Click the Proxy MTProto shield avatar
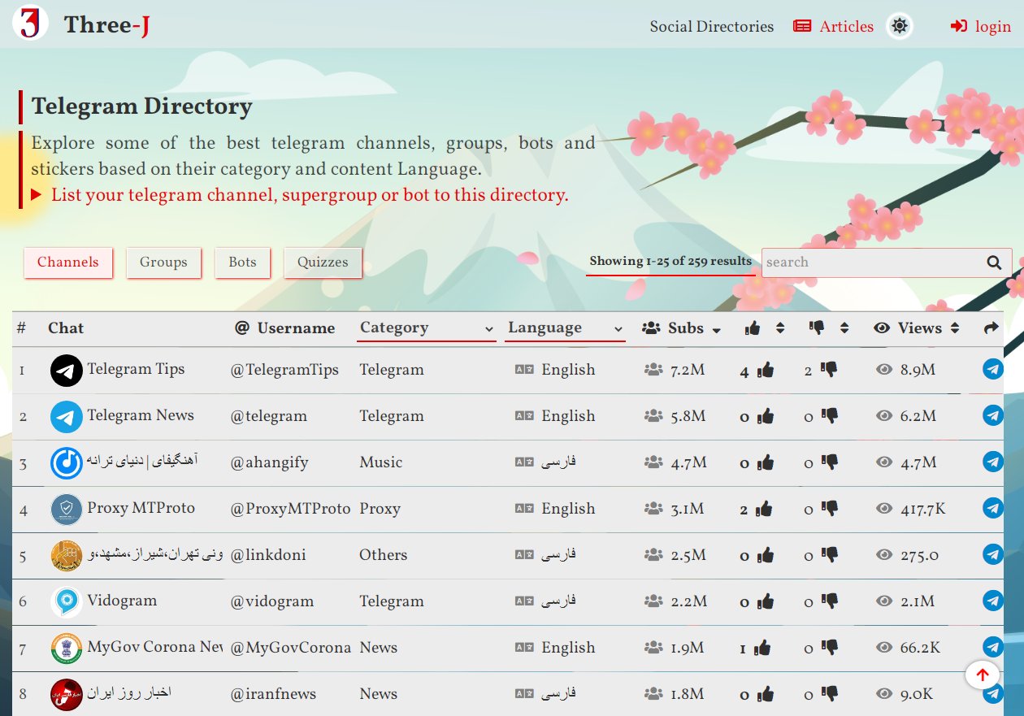This screenshot has height=716, width=1024. coord(67,510)
